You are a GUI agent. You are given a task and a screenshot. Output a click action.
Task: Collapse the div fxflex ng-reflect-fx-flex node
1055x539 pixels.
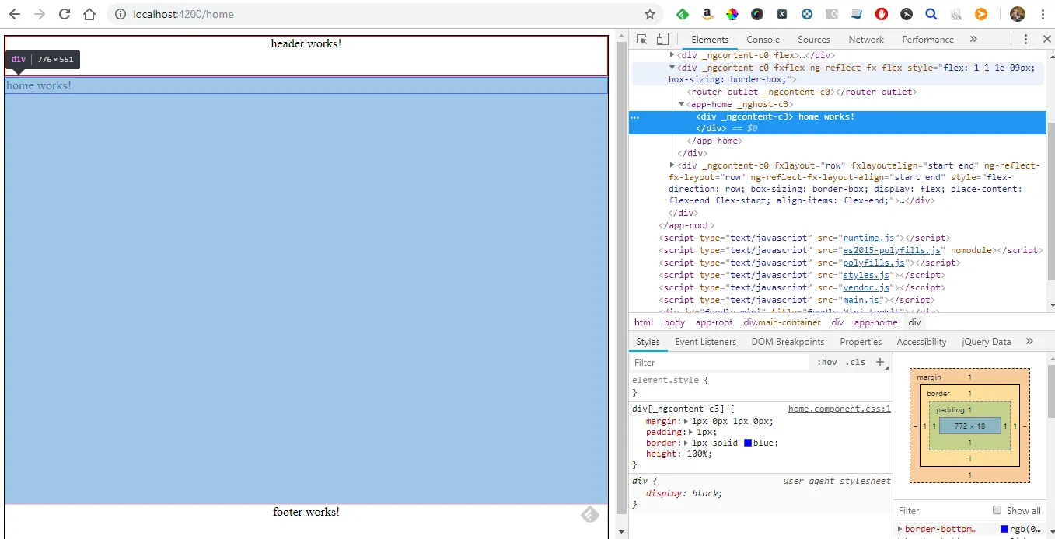[672, 68]
